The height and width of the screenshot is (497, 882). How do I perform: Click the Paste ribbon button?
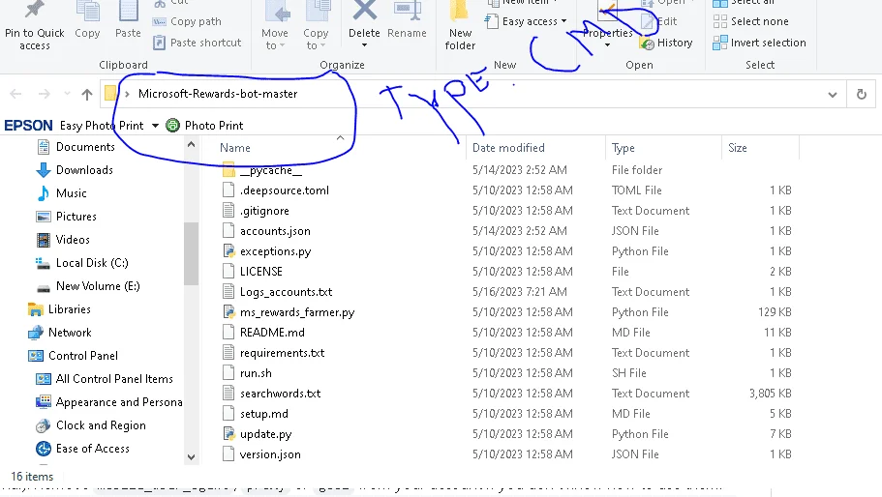click(128, 20)
